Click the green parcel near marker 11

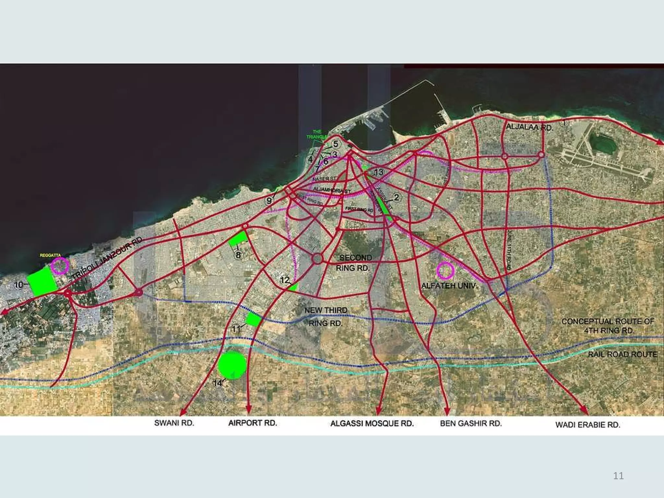[253, 320]
